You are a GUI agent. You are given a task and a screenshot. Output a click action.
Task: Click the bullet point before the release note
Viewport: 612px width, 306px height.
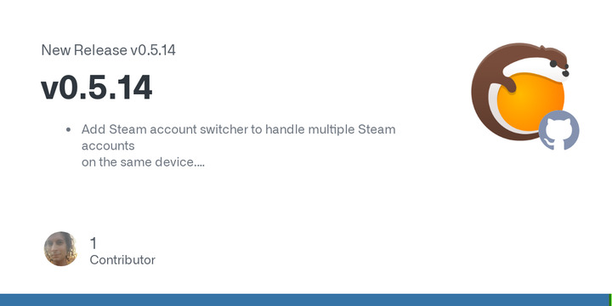pos(69,129)
